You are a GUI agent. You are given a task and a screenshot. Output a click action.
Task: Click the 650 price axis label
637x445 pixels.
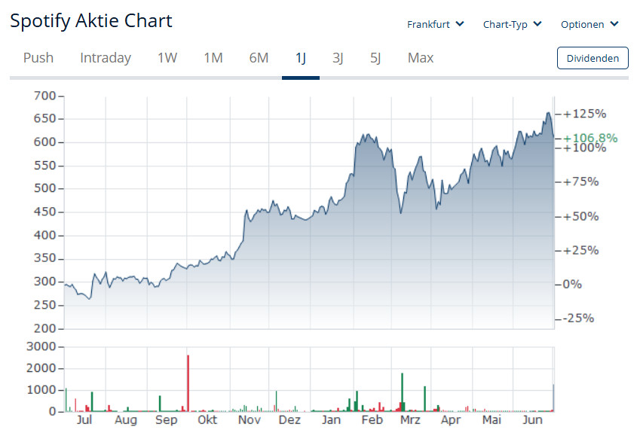click(44, 118)
